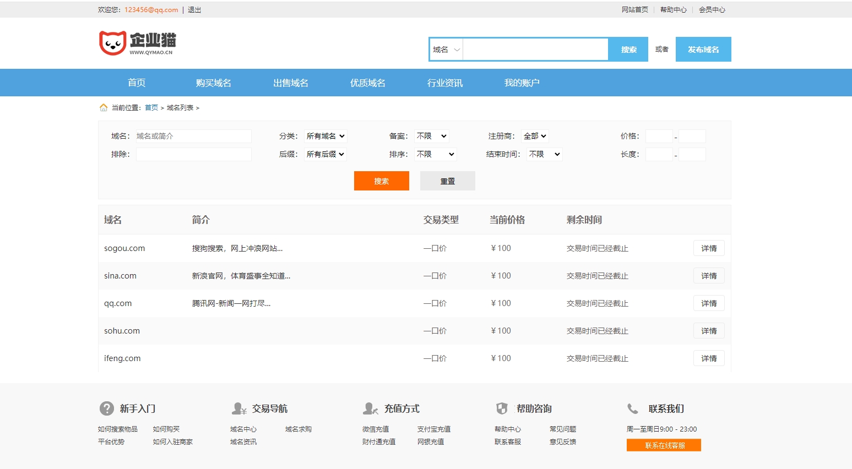Screen dimensions: 852x469
Task: Click the 企业猫 cat logo
Action: click(138, 43)
